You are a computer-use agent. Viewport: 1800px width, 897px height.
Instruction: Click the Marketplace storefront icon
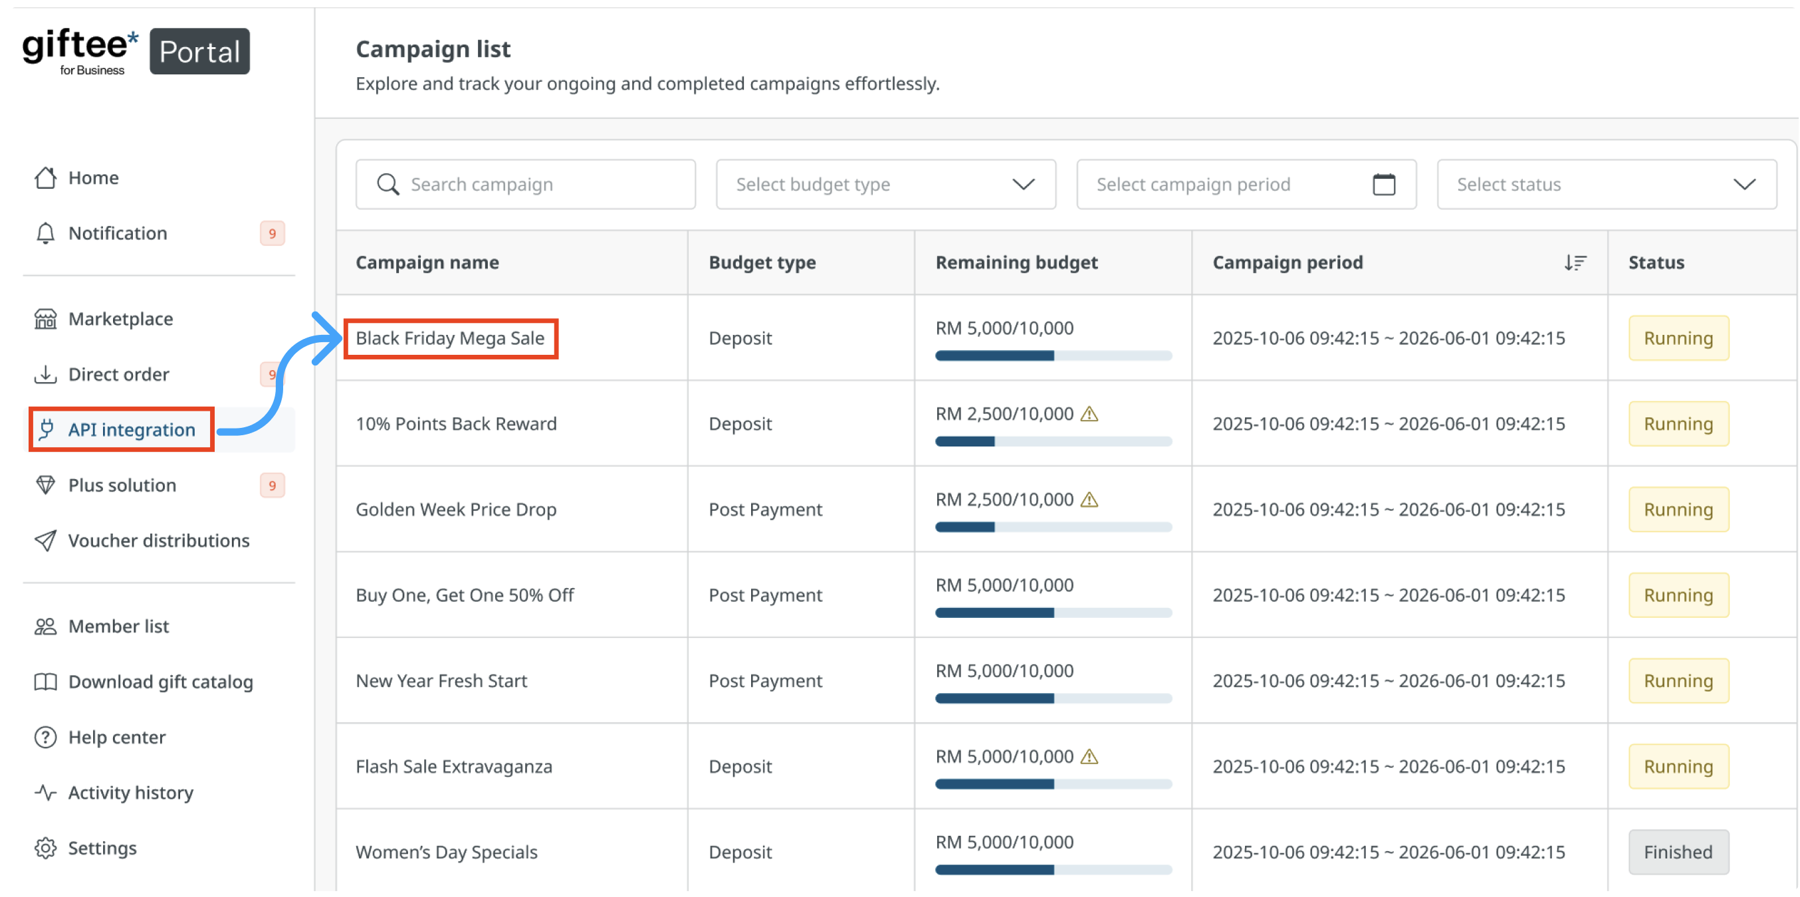(x=45, y=319)
